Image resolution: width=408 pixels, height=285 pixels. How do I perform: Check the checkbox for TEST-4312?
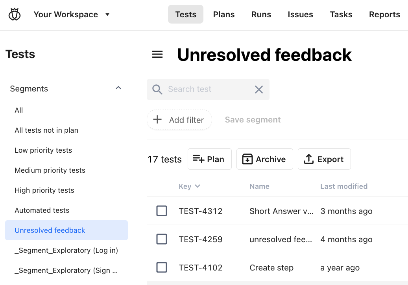[162, 211]
